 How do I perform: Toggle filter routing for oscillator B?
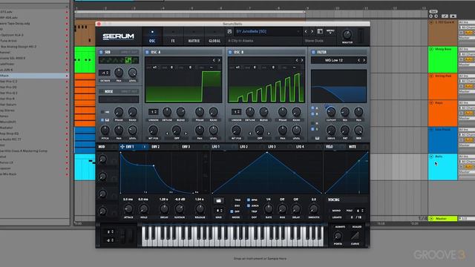(x=312, y=113)
